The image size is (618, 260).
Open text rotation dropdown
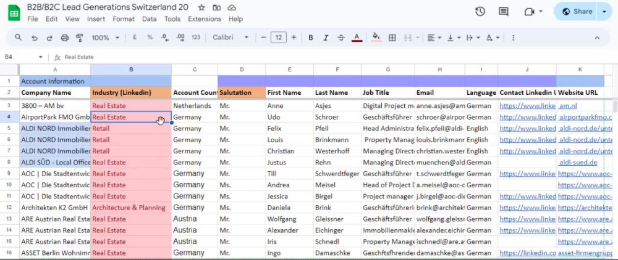(x=493, y=38)
